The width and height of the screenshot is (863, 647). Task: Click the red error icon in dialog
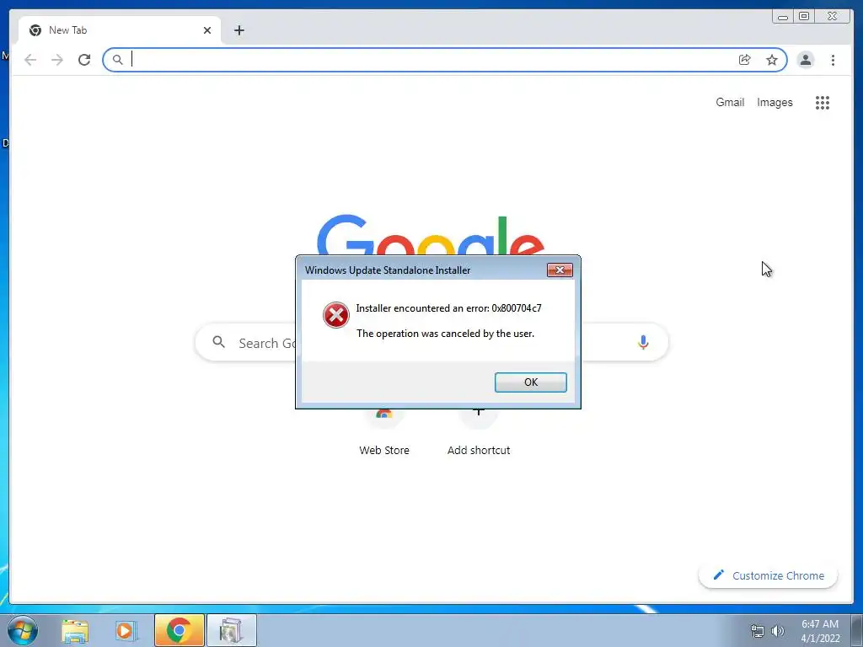335,315
